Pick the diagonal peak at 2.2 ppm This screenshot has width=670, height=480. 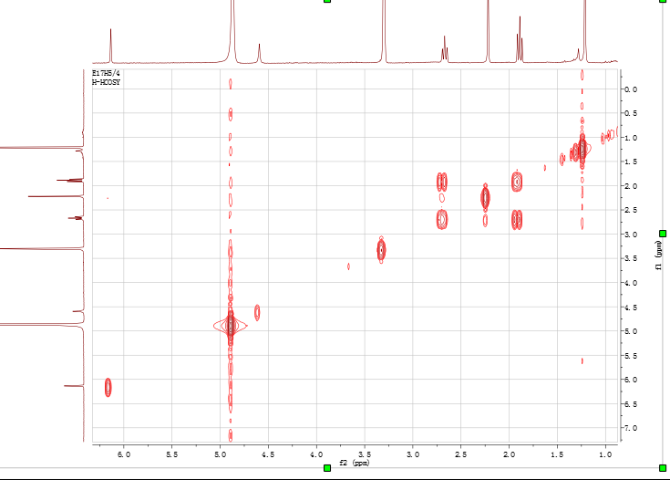485,198
